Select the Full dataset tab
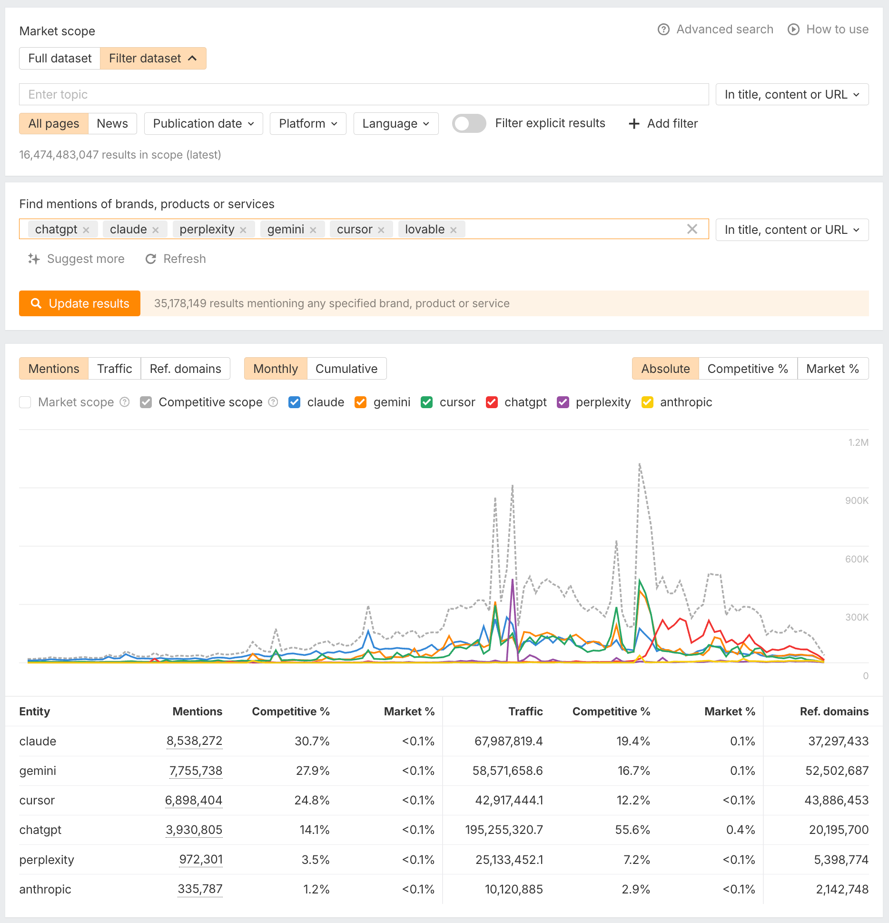889x923 pixels. click(x=60, y=58)
